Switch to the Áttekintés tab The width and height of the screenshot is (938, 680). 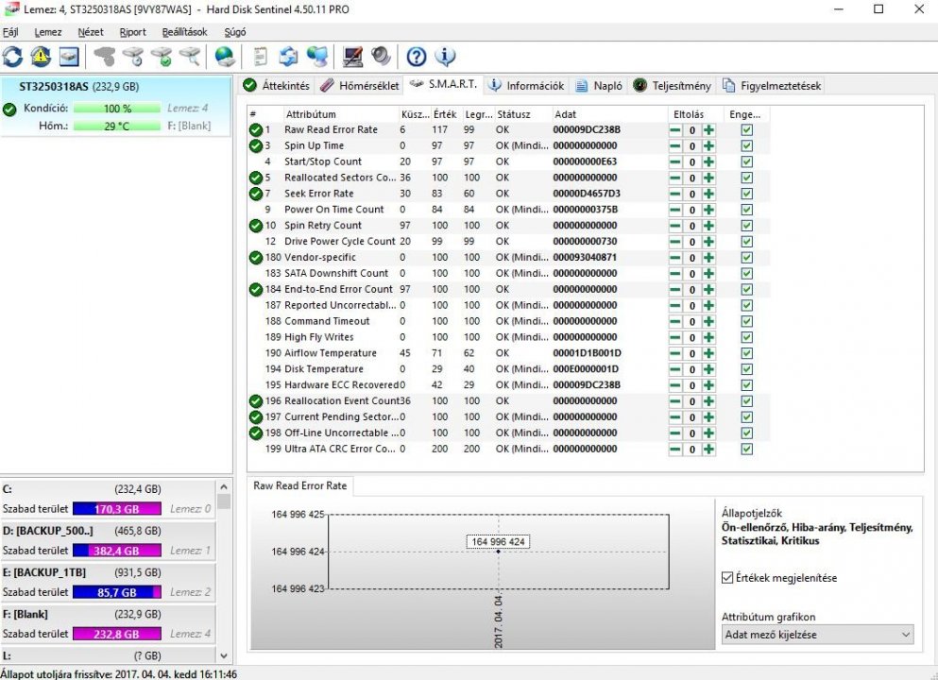(277, 86)
